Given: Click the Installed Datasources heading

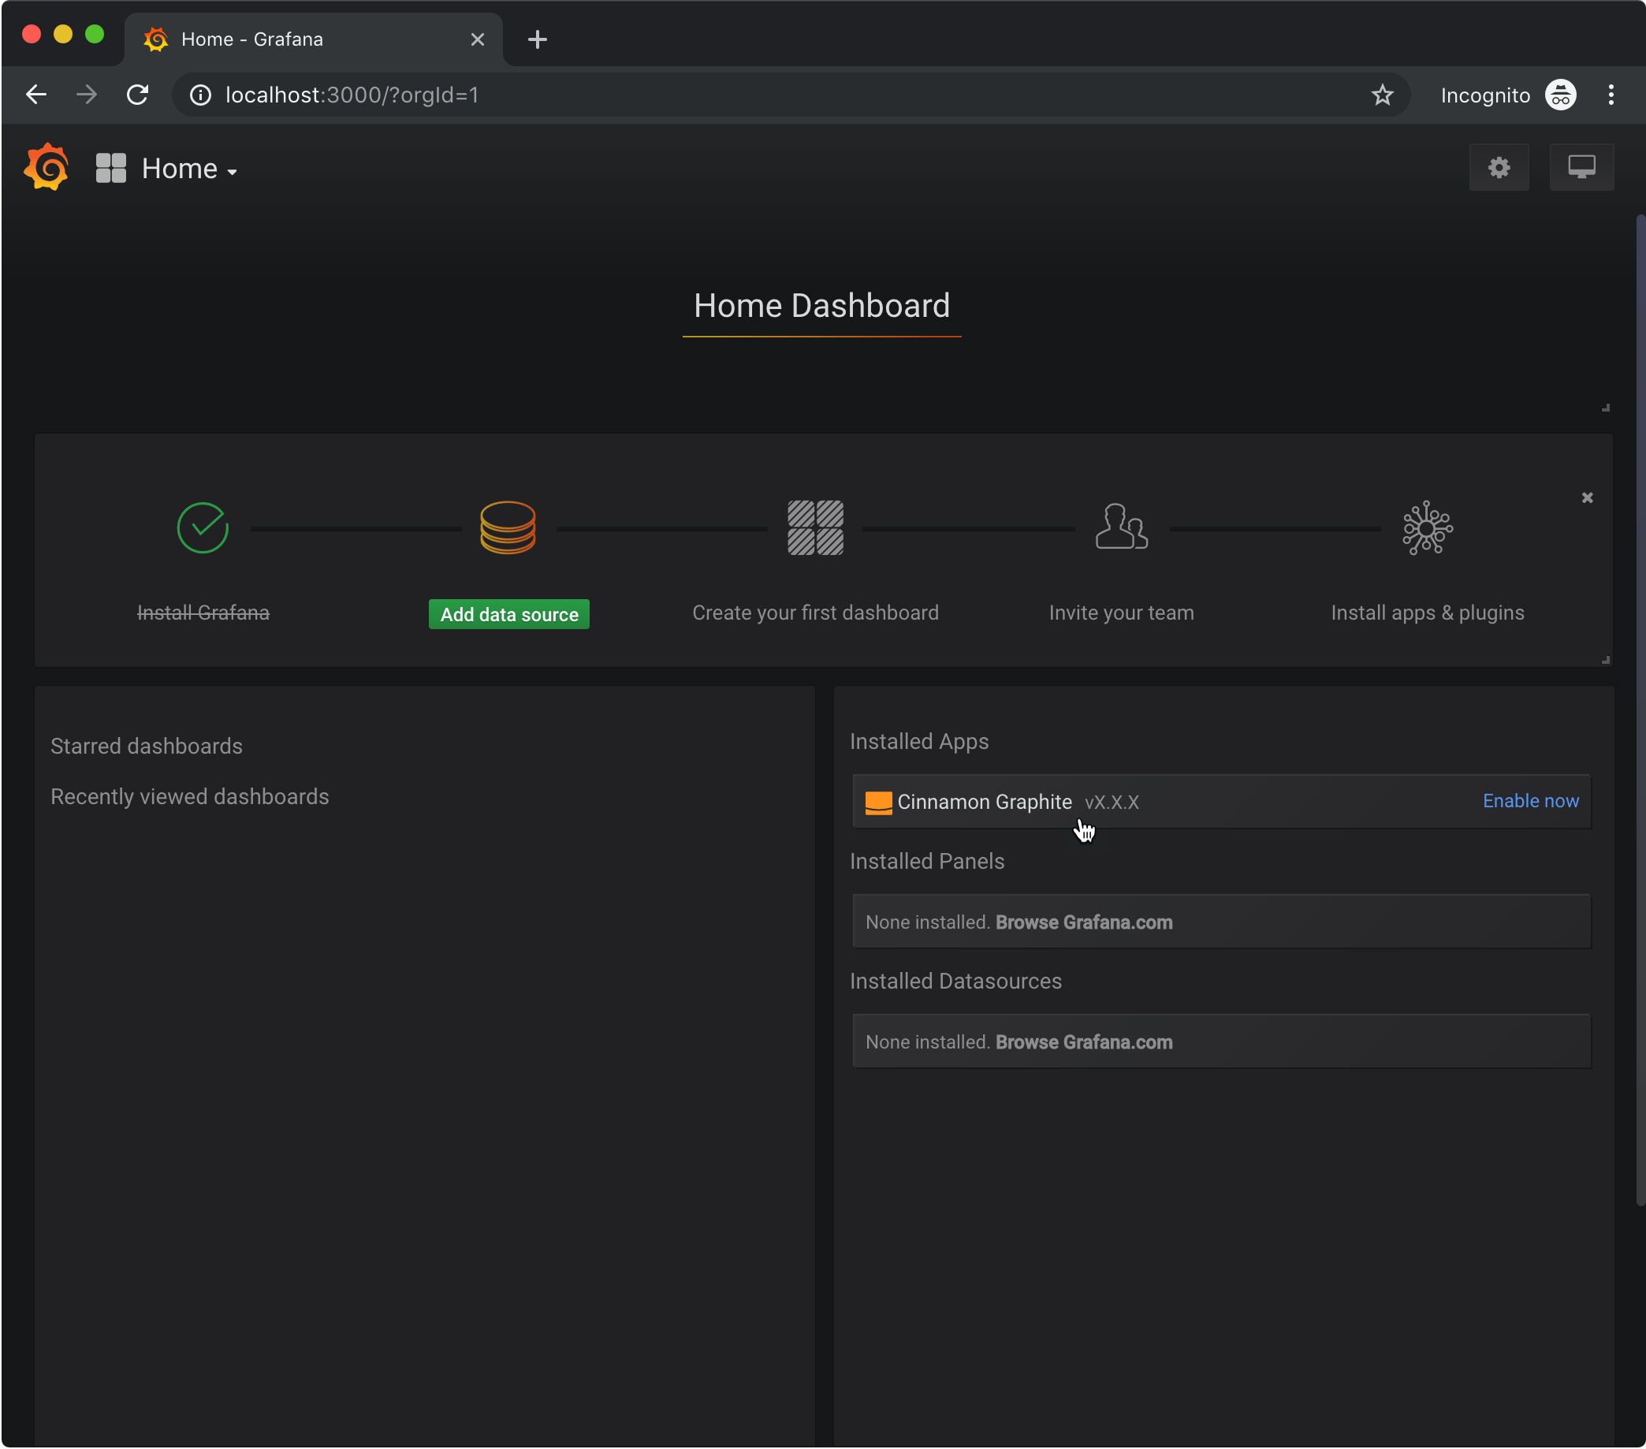Looking at the screenshot, I should pyautogui.click(x=955, y=982).
